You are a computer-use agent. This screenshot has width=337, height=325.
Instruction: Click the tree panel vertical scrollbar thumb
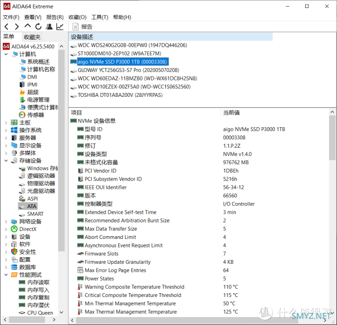click(x=61, y=150)
